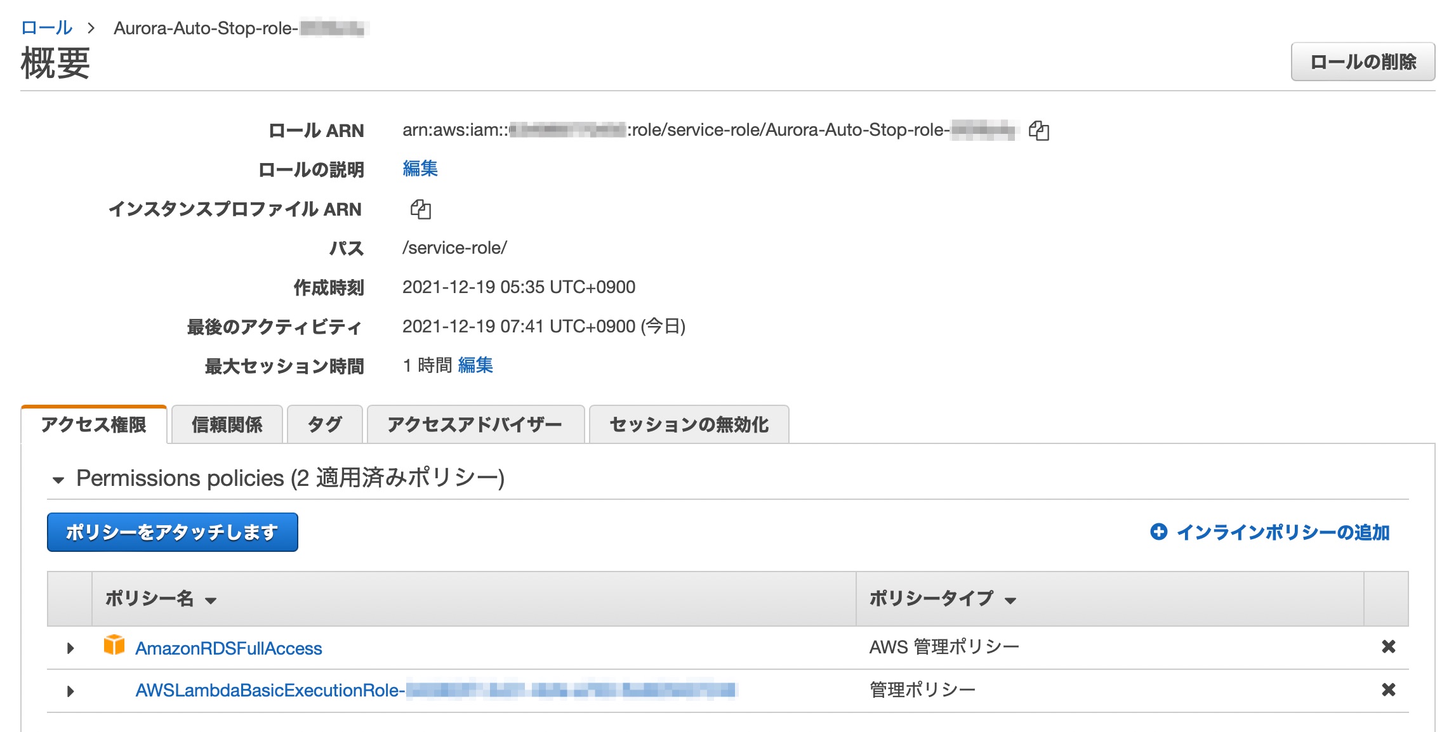Switch to the セッションの無効化 tab
The image size is (1456, 732).
689,424
